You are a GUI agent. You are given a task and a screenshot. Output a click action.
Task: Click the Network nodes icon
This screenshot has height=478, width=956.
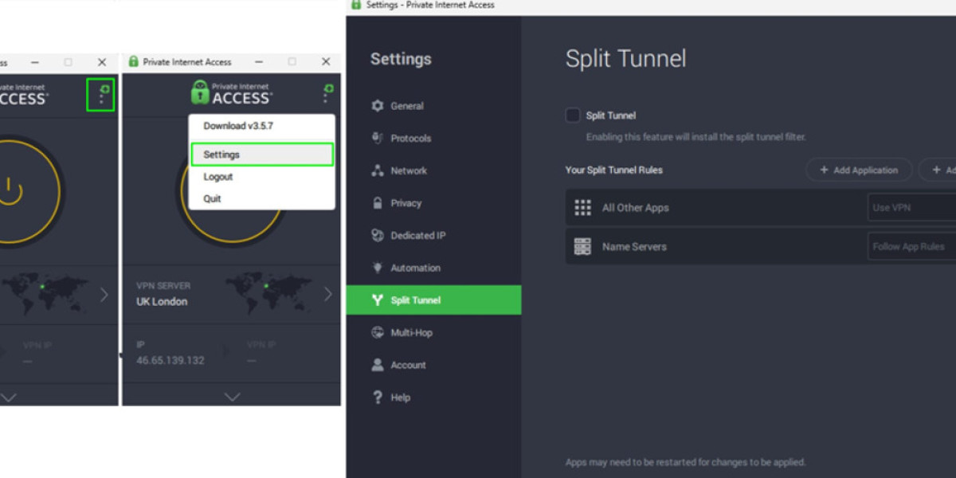[378, 170]
